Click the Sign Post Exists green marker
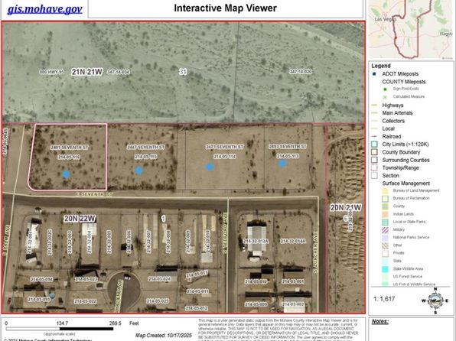The height and width of the screenshot is (341, 456). (x=385, y=89)
